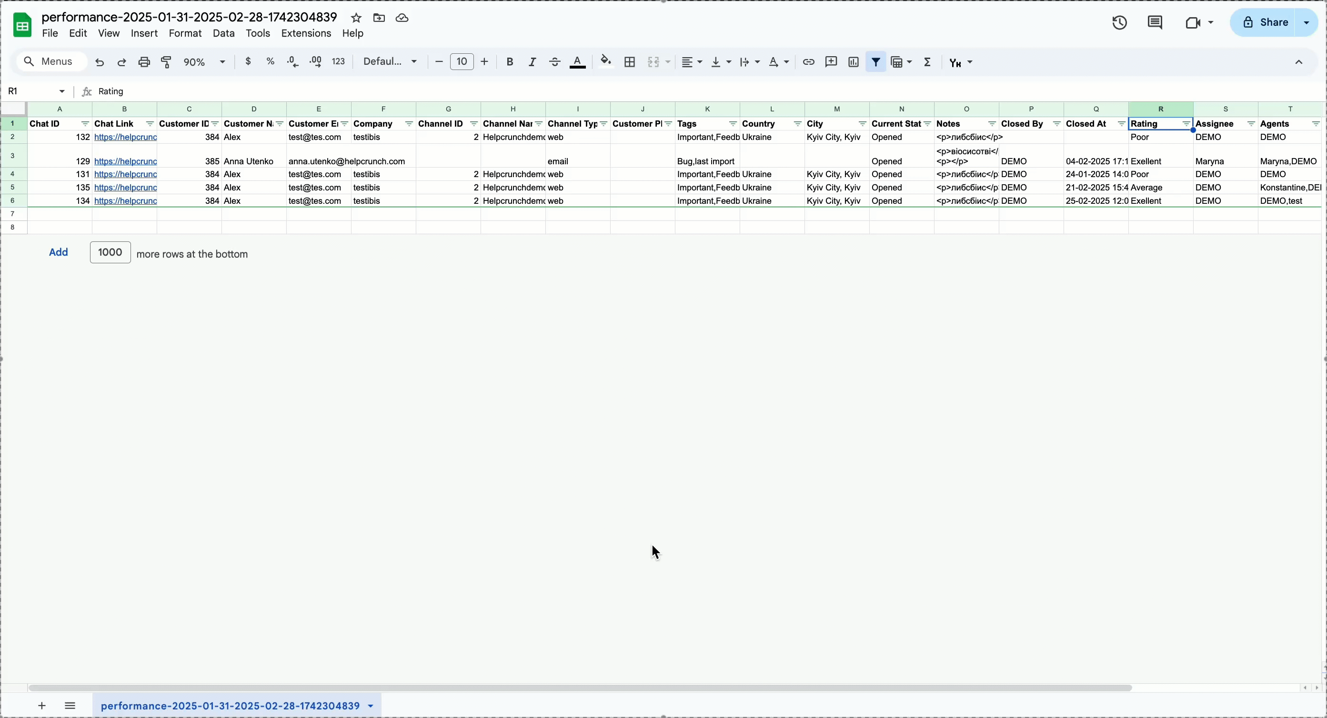Click the rows count input field
This screenshot has width=1327, height=718.
[110, 252]
